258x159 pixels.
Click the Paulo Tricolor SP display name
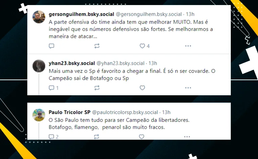tap(70, 112)
